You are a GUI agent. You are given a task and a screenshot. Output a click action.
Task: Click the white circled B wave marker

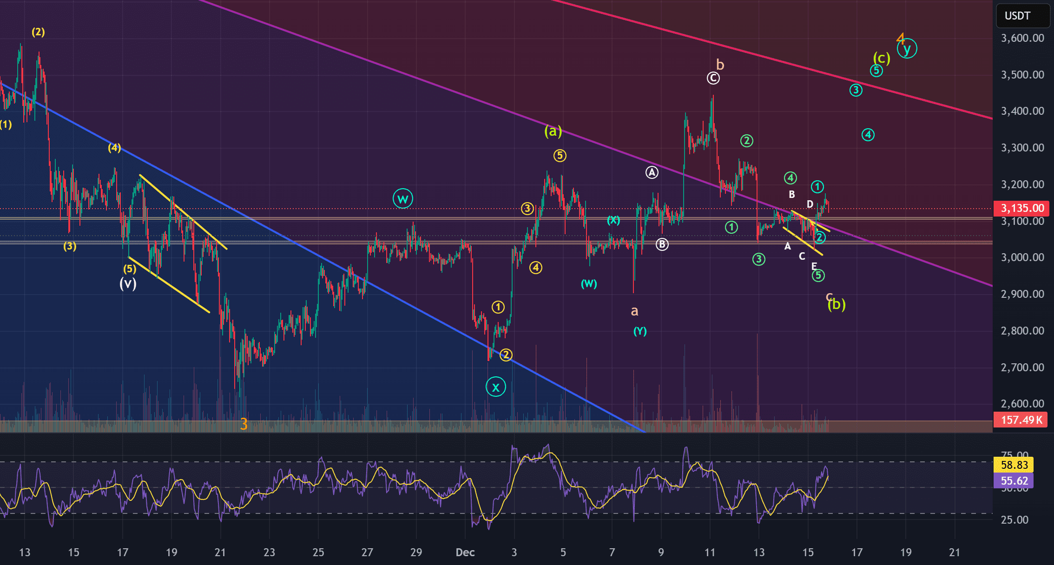[x=662, y=244]
